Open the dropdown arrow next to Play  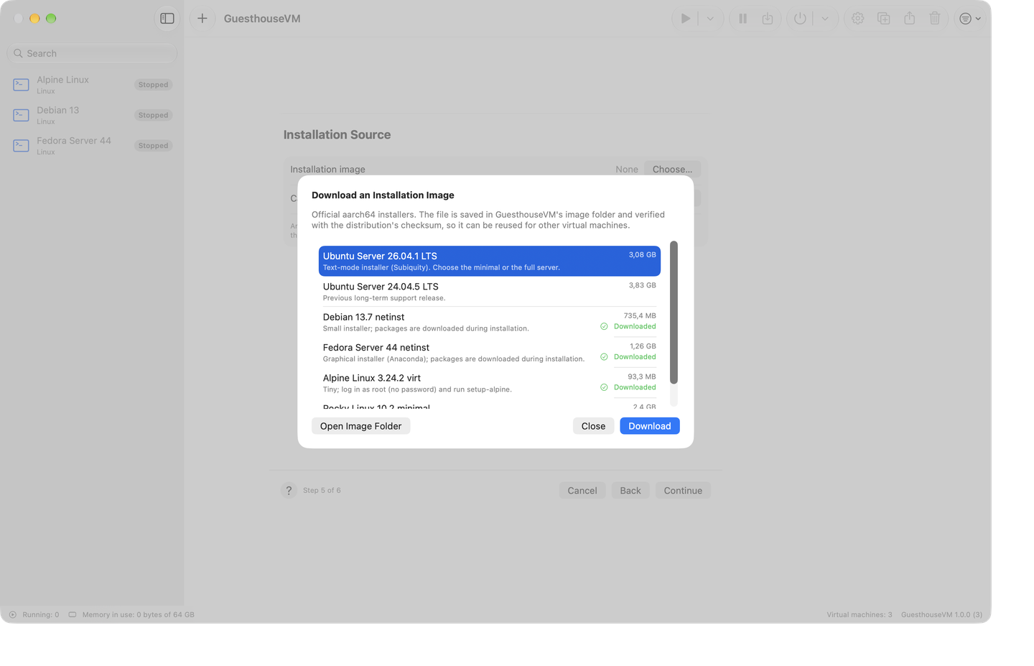pyautogui.click(x=710, y=19)
